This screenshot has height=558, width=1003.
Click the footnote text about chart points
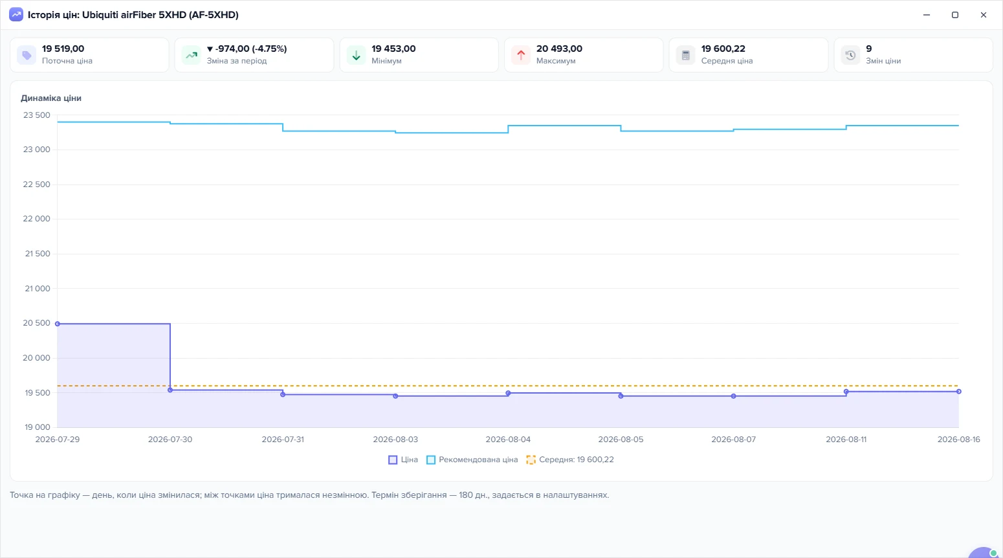click(x=309, y=495)
